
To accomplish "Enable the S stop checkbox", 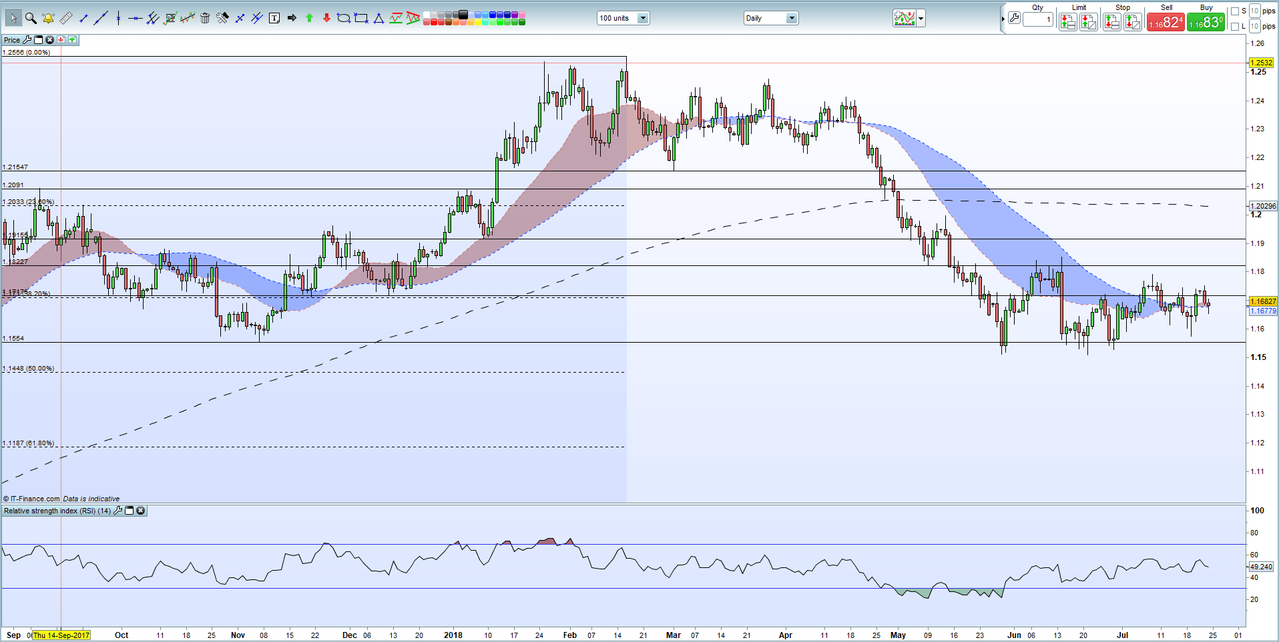I will (x=1235, y=11).
